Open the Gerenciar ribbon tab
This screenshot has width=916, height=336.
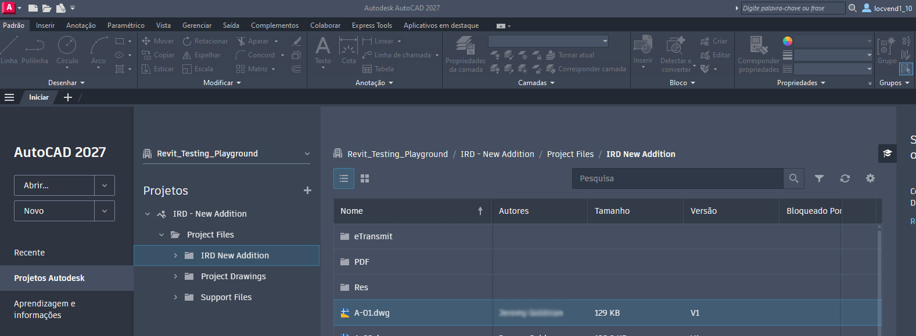[x=197, y=25]
